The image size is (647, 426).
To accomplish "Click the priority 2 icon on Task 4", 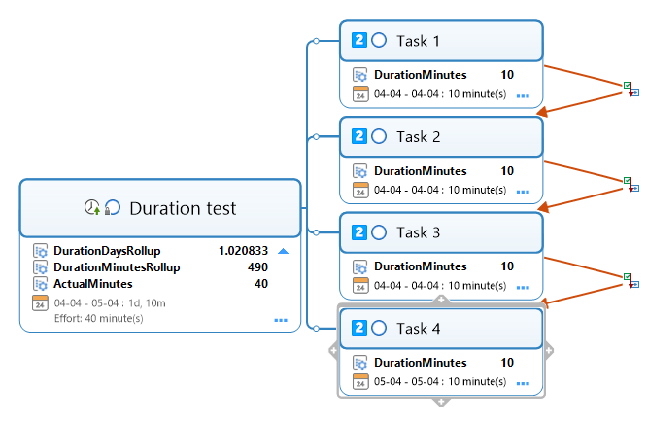I will coord(359,328).
